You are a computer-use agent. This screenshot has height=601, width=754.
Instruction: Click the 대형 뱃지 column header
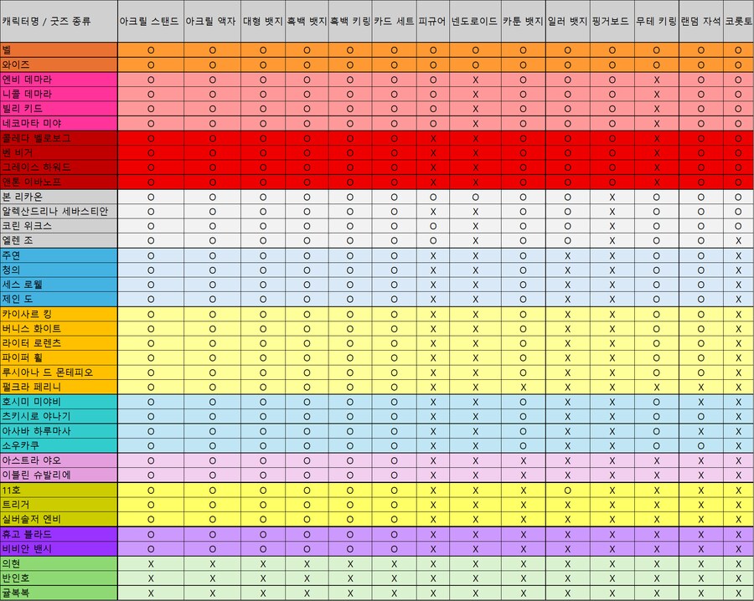coord(263,21)
